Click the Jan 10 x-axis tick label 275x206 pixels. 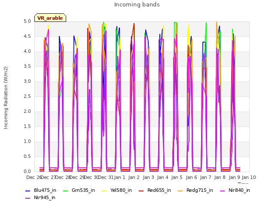pyautogui.click(x=249, y=177)
